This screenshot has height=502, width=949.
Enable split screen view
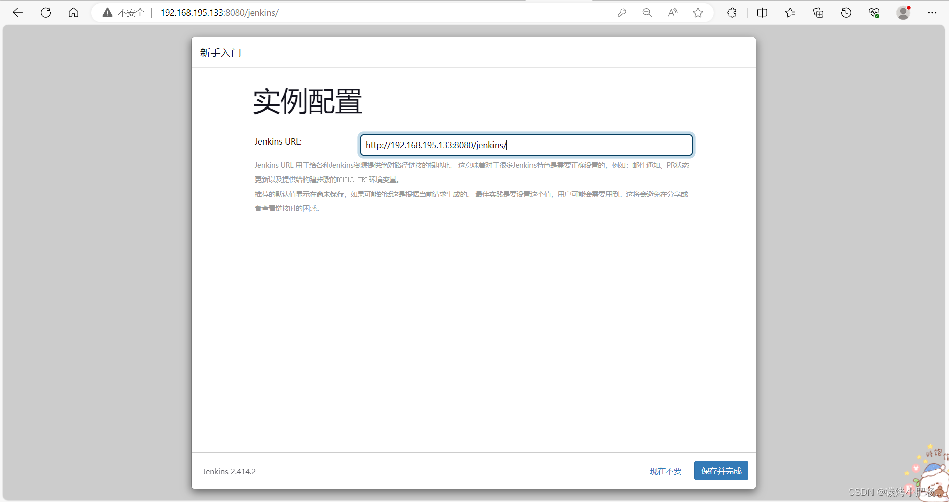tap(762, 12)
